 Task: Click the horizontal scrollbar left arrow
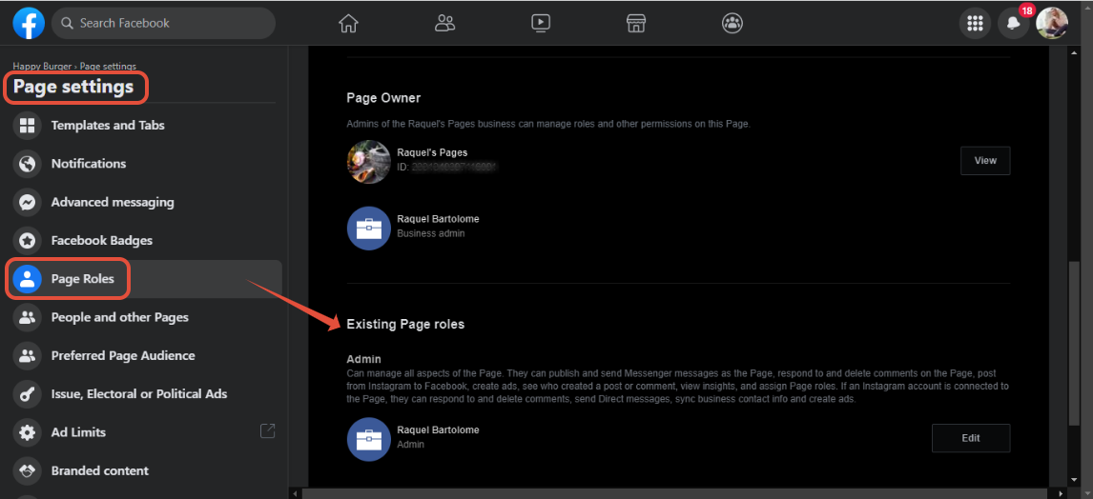[x=297, y=493]
